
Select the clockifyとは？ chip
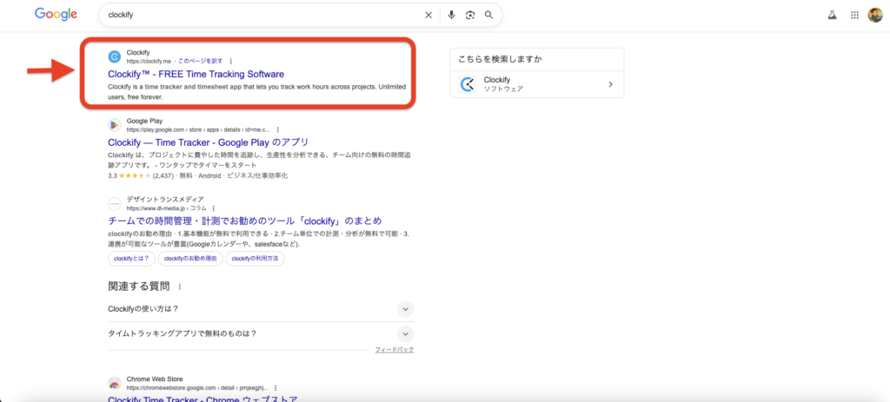tap(131, 259)
